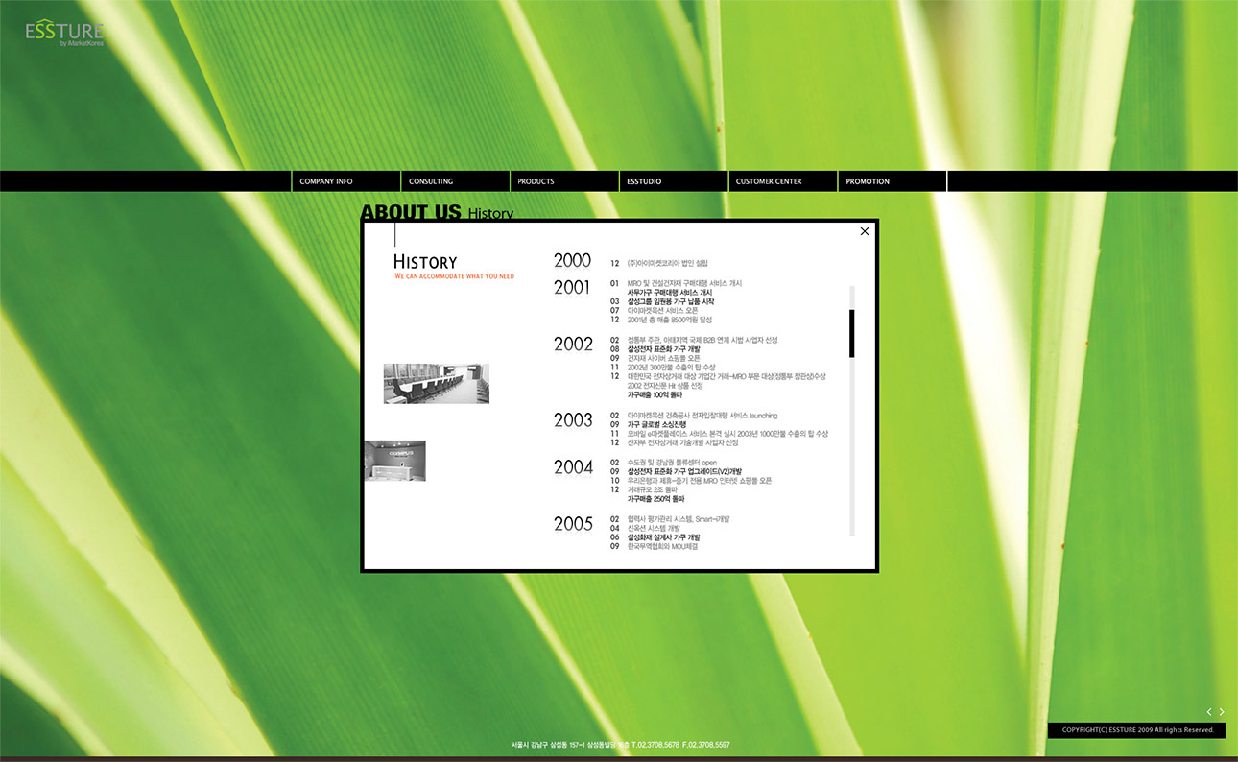Click the "거래규모 2조 돌파" entry
The width and height of the screenshot is (1238, 762).
[x=652, y=489]
